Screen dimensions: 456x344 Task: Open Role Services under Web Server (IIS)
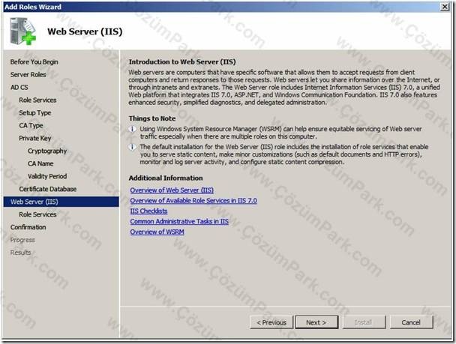(x=37, y=214)
